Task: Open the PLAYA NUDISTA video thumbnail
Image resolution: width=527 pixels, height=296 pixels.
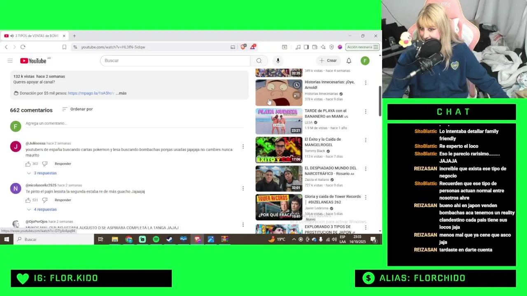Action: [x=279, y=121]
